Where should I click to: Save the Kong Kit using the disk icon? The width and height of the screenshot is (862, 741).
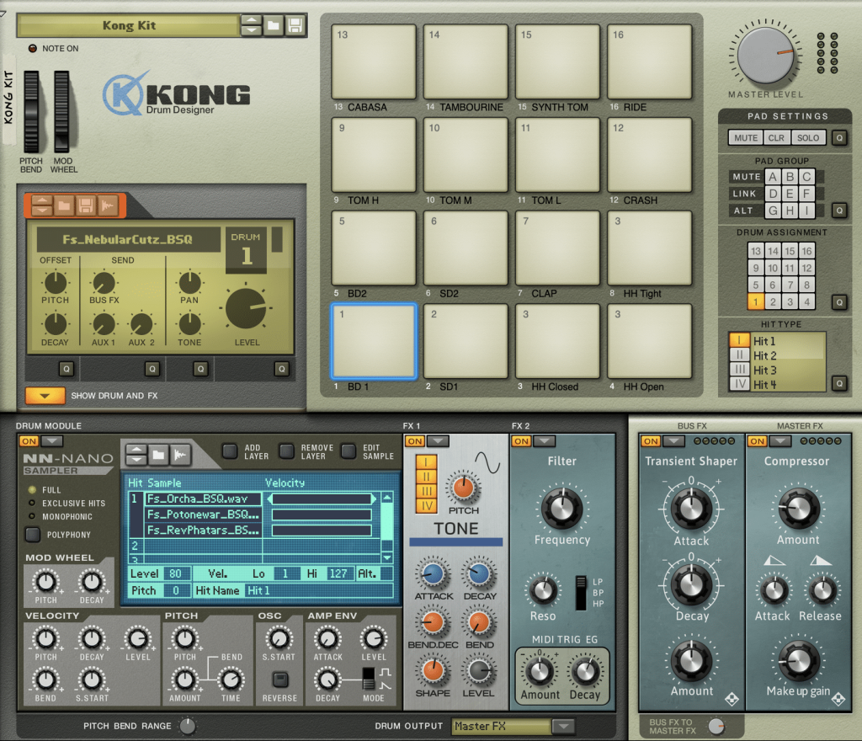[x=295, y=25]
